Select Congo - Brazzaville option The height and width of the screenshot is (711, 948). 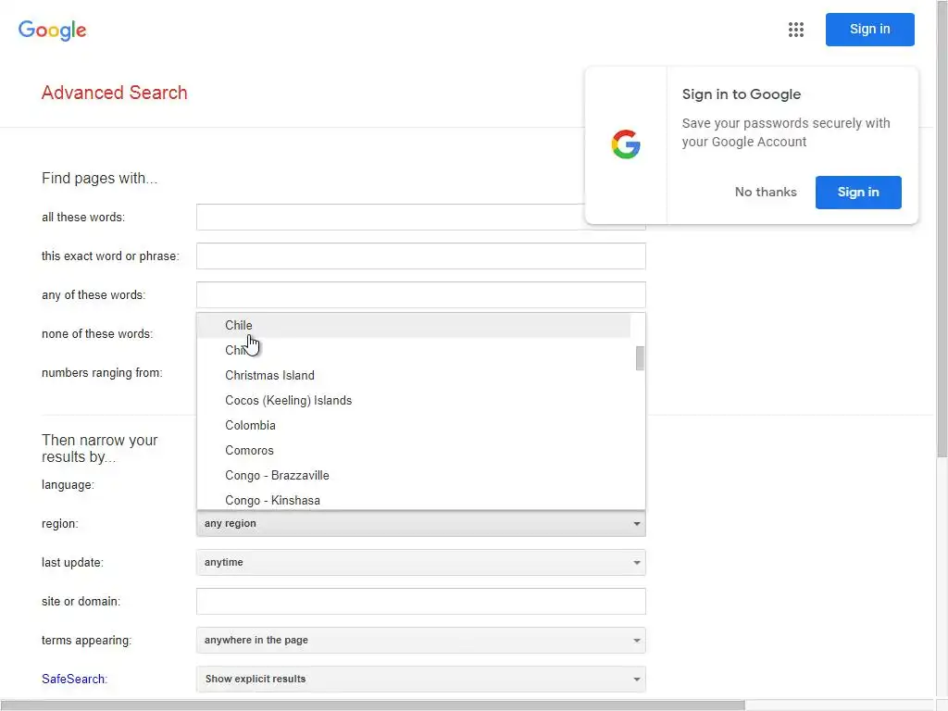277,476
